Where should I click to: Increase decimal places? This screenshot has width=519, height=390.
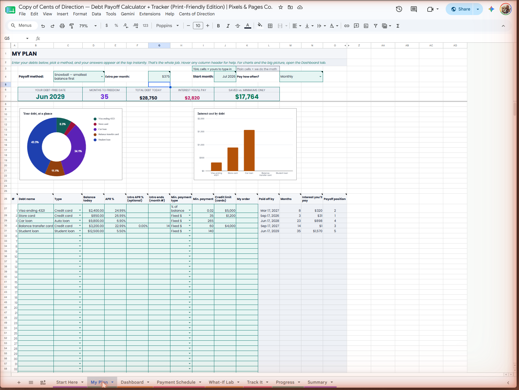136,26
